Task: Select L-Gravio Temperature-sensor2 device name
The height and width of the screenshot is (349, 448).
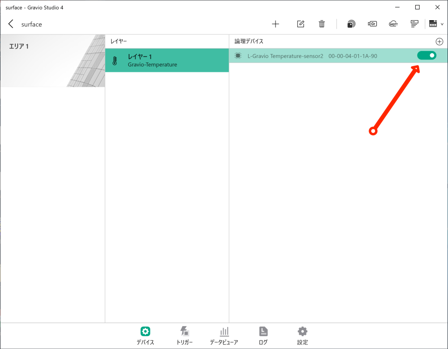Action: 285,56
